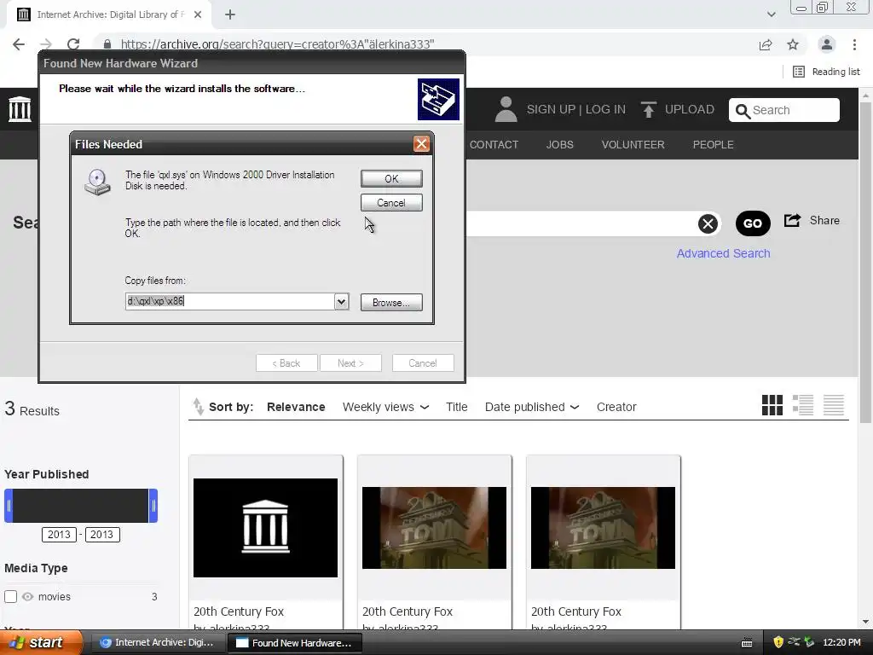
Task: Open second 20th Century Fox result thumbnail
Action: [x=434, y=528]
